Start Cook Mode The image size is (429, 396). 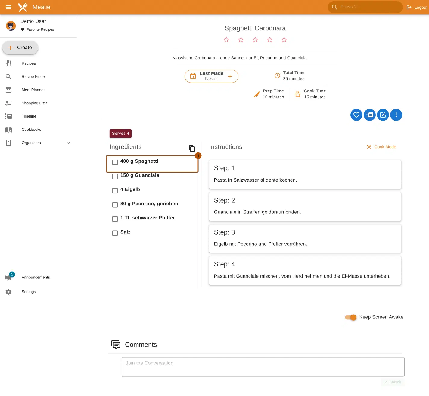[381, 147]
